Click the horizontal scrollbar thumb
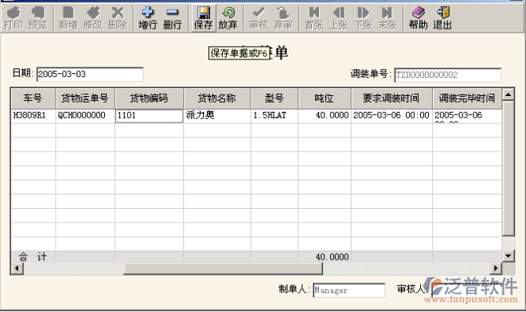Screen dimensions: 526x312 223,268
